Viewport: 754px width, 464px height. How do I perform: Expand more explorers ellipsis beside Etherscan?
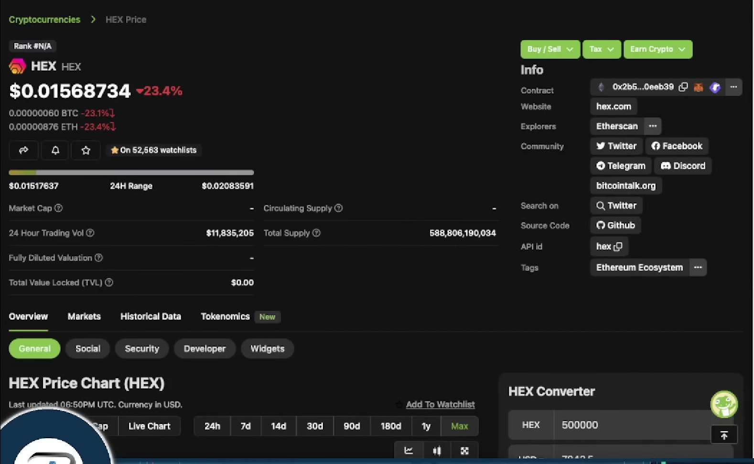click(x=653, y=126)
